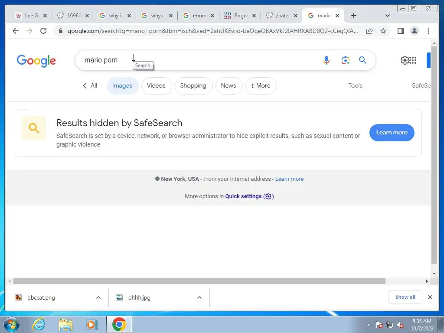This screenshot has width=444, height=333.
Task: Open Google quick settings gear
Action: (x=405, y=60)
